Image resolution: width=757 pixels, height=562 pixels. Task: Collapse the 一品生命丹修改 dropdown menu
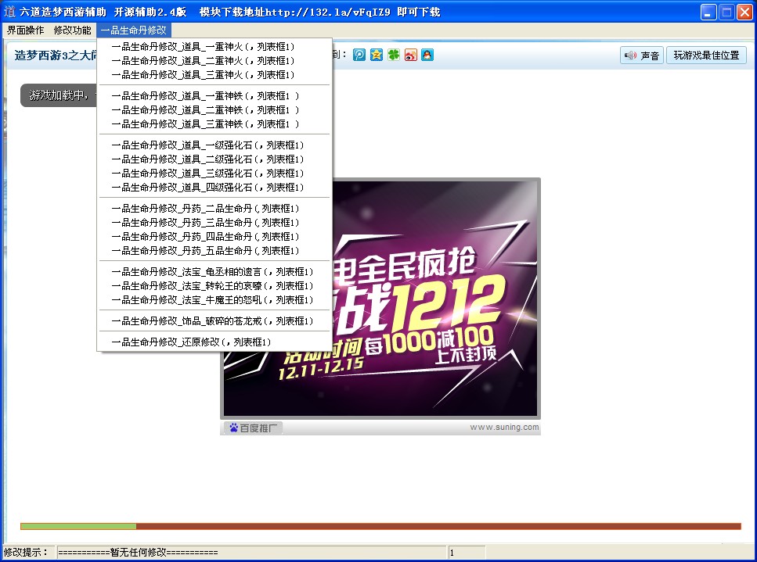point(134,30)
